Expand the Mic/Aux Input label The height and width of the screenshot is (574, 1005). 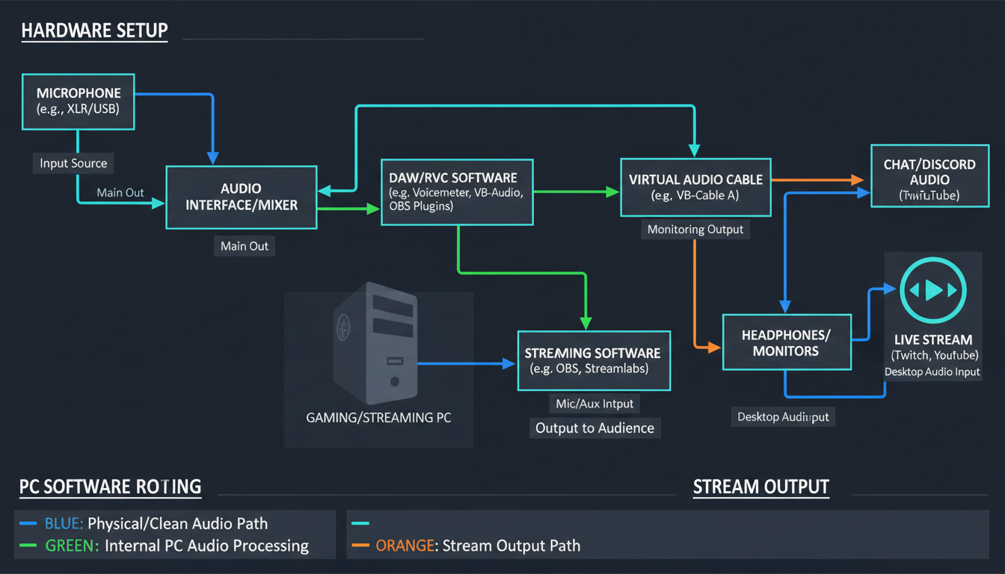pyautogui.click(x=594, y=403)
